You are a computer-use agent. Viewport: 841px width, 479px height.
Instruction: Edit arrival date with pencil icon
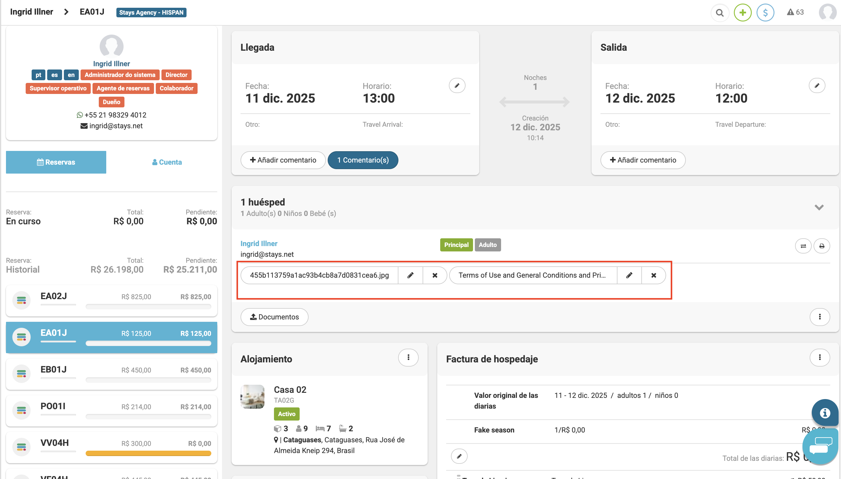click(x=457, y=86)
